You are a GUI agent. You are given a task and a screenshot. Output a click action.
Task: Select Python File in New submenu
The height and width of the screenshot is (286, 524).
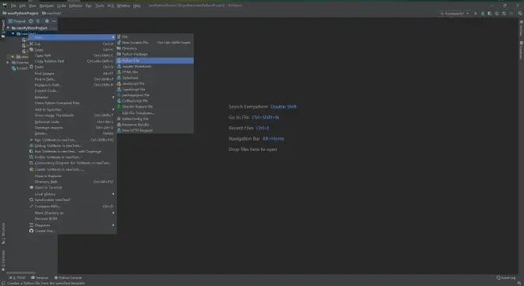pyautogui.click(x=155, y=60)
